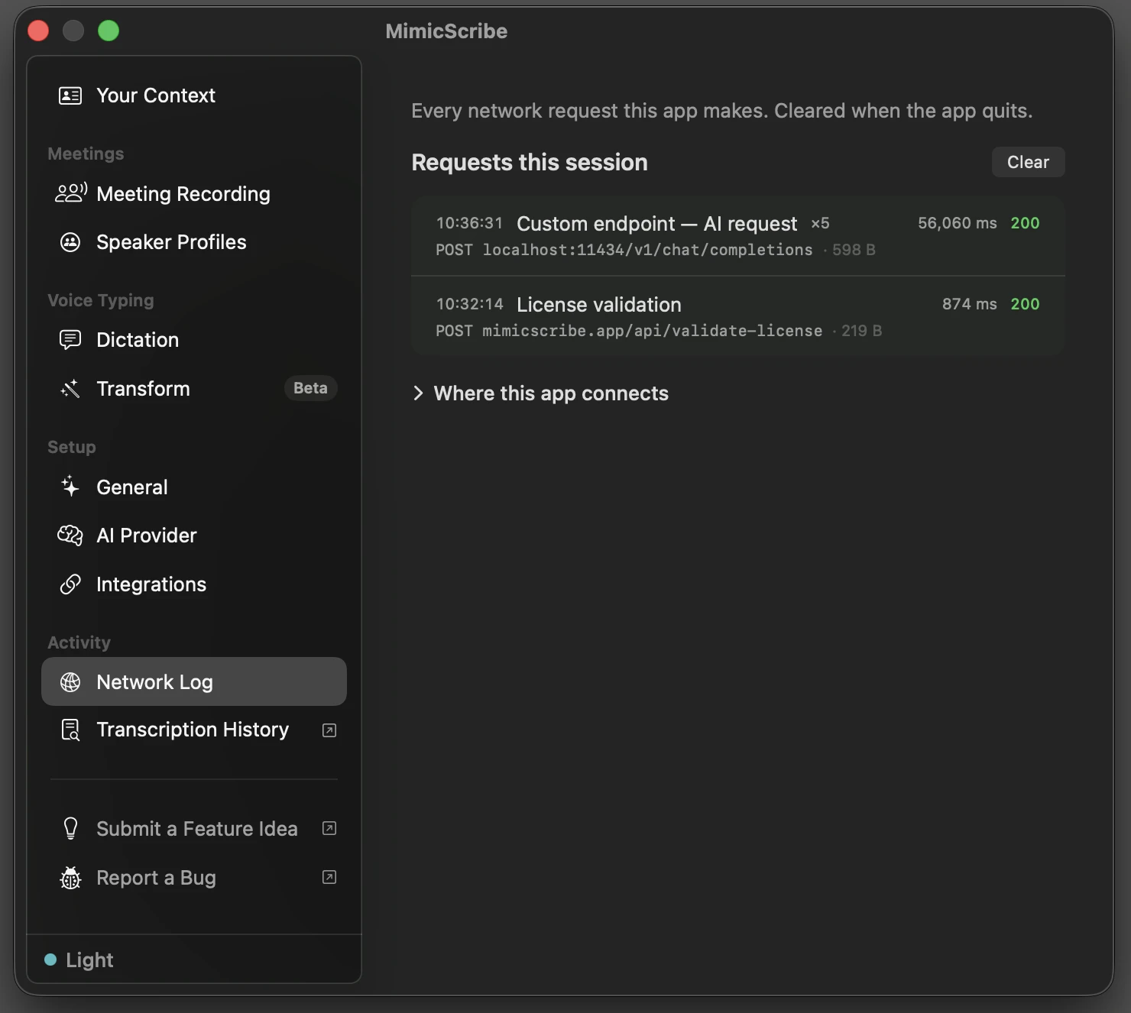The image size is (1131, 1013).
Task: Open the Transform sidebar item
Action: point(194,389)
